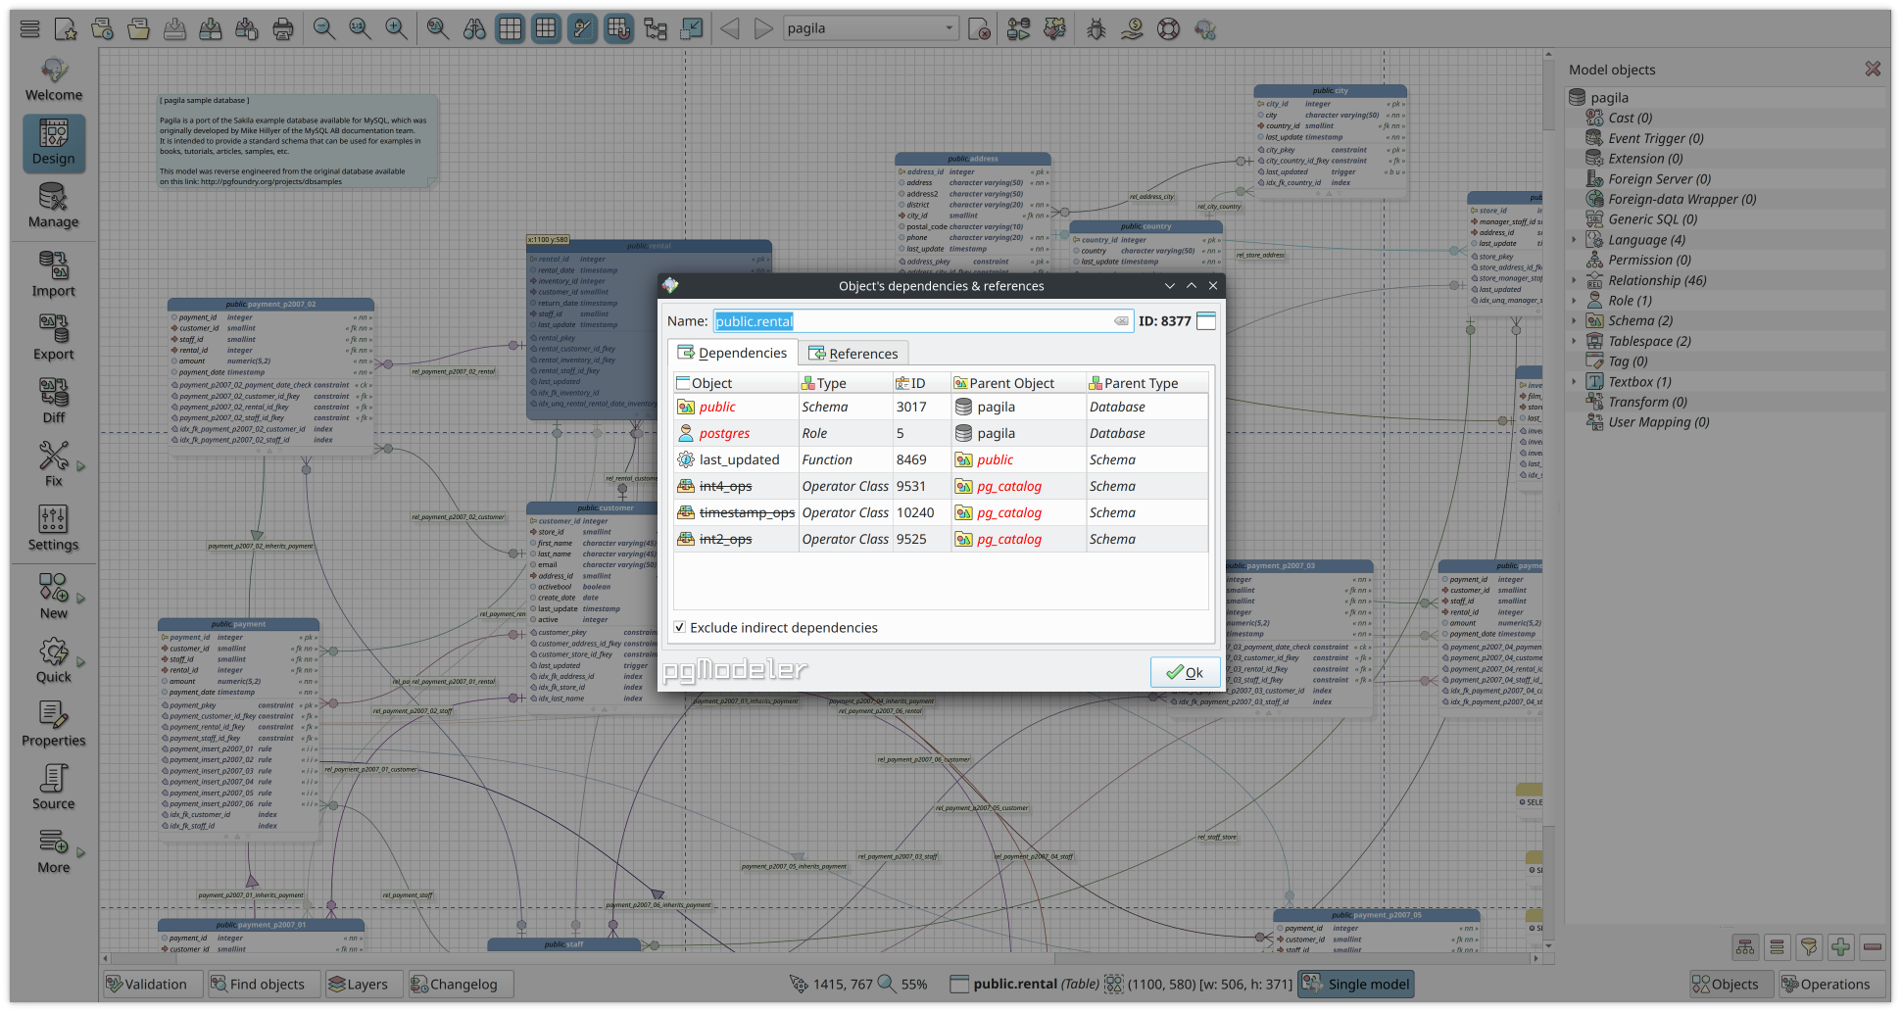
Task: Expand Role (1) tree node
Action: pos(1575,301)
